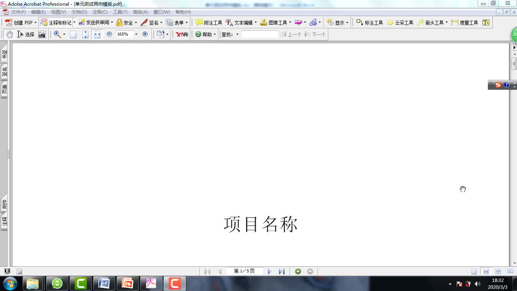
Task: Open the 发送供审阅 menu button
Action: pos(93,23)
